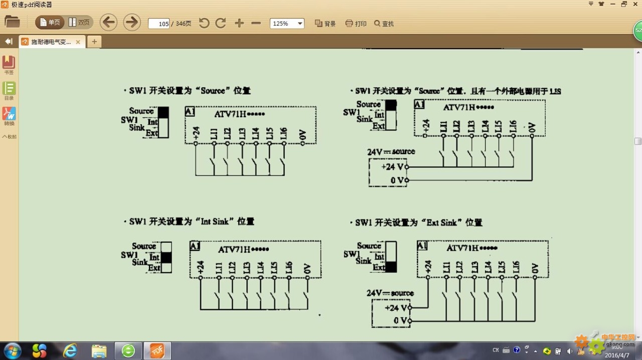Click the SW1 "Int Sink" heading text
Image resolution: width=642 pixels, height=360 pixels.
pos(192,221)
